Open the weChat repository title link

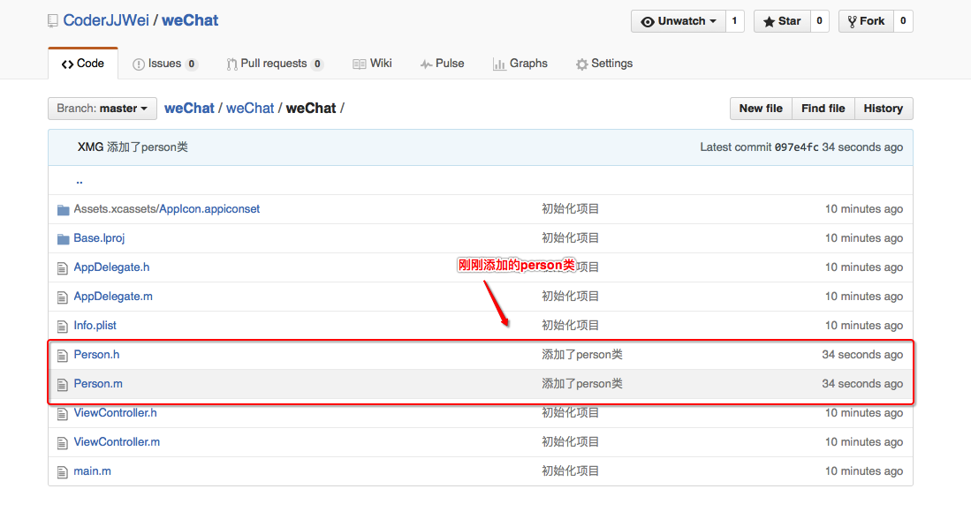pos(190,20)
